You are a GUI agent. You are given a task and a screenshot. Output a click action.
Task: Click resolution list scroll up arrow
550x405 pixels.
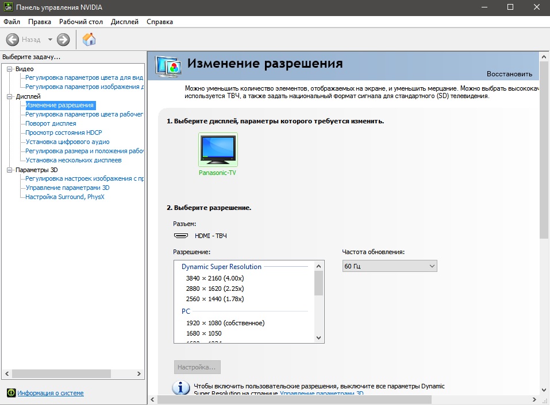318,266
